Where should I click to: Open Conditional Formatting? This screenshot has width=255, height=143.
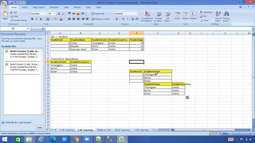[147, 16]
